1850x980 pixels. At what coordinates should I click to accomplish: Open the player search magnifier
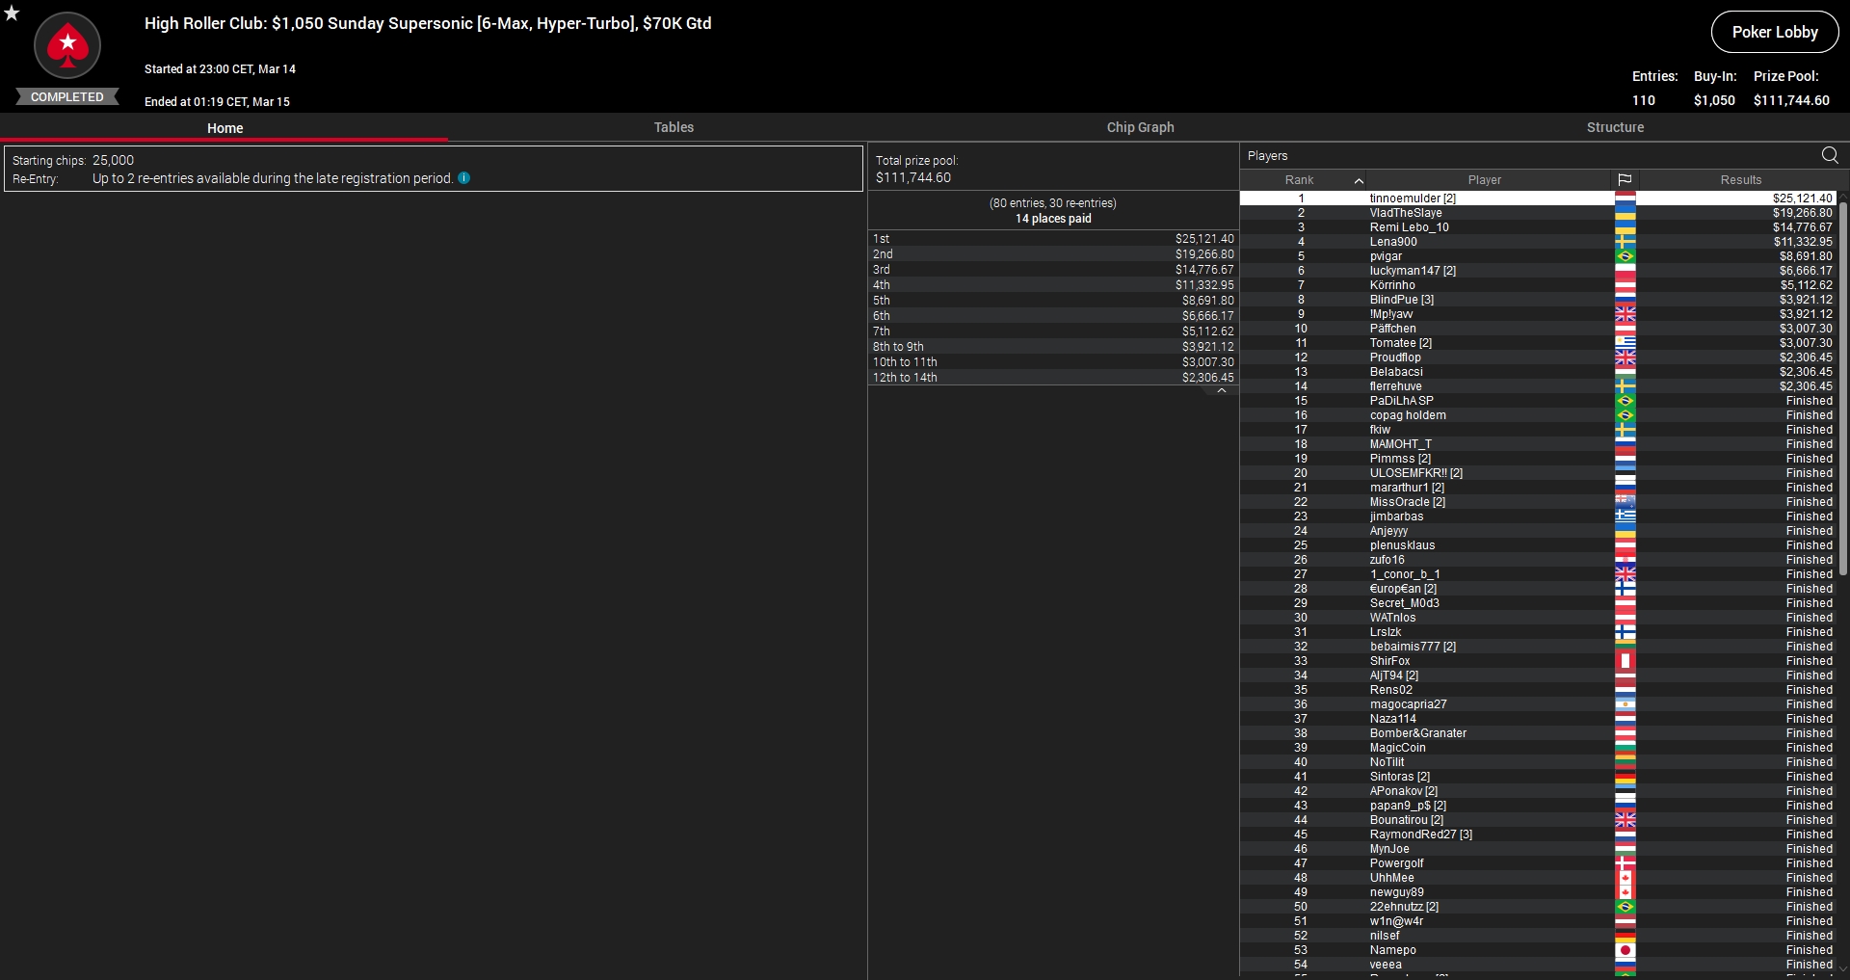(1830, 155)
